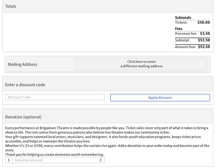Screen dimensions: 217x168
Task: Click the Amount Due $52.50 value
Action: [x=204, y=47]
